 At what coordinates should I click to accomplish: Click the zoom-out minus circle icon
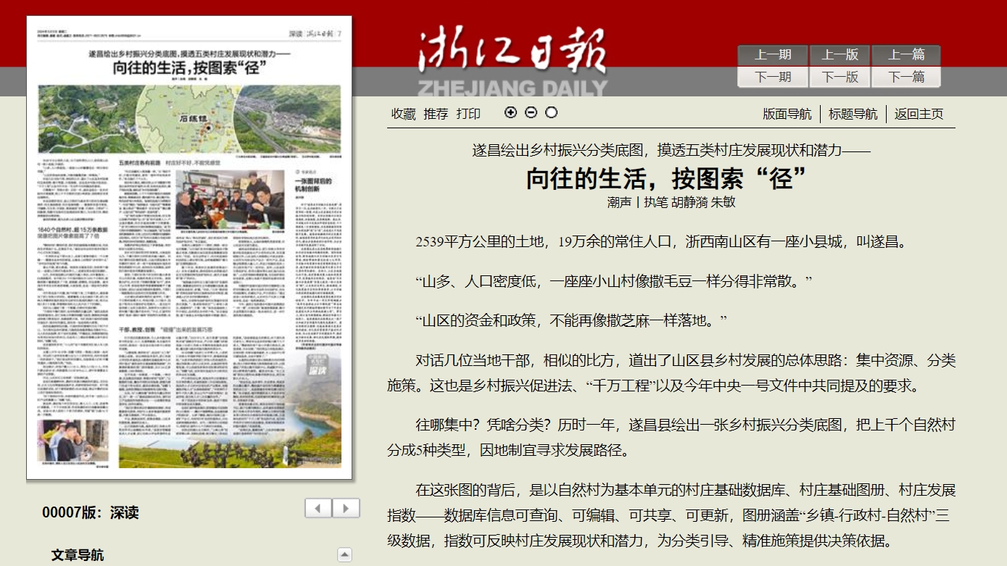pos(531,112)
